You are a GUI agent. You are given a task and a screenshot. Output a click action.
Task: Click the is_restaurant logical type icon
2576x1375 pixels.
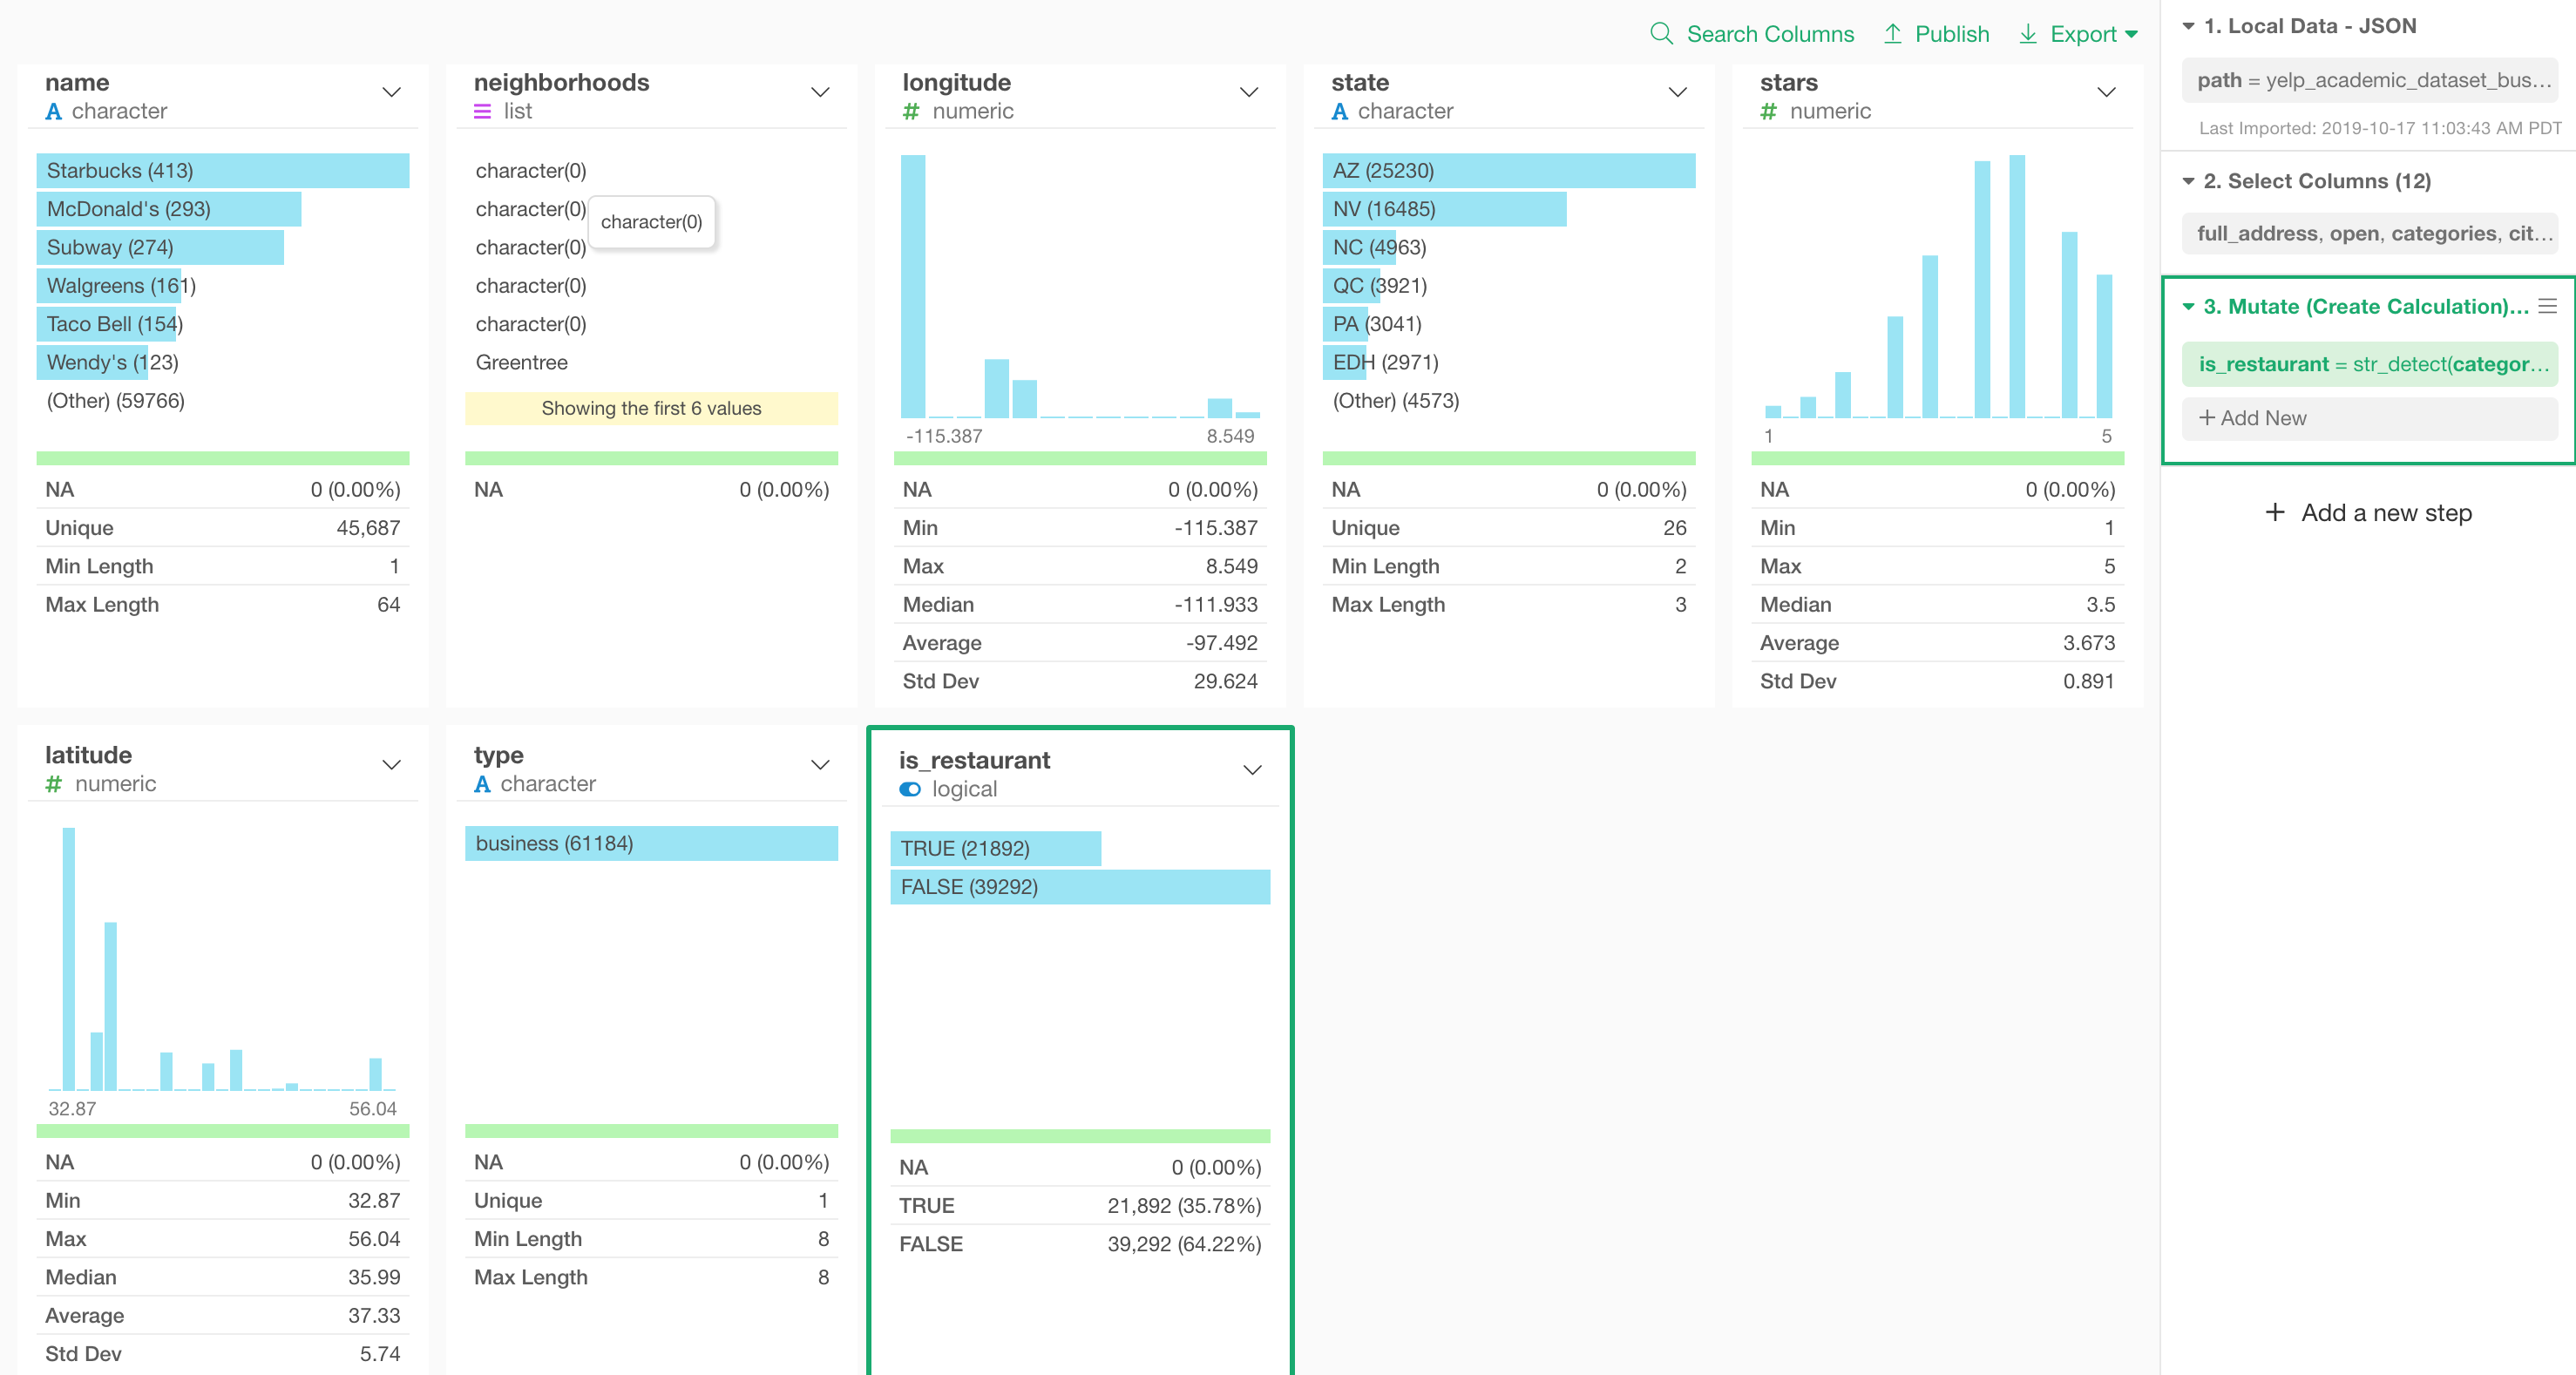tap(910, 789)
